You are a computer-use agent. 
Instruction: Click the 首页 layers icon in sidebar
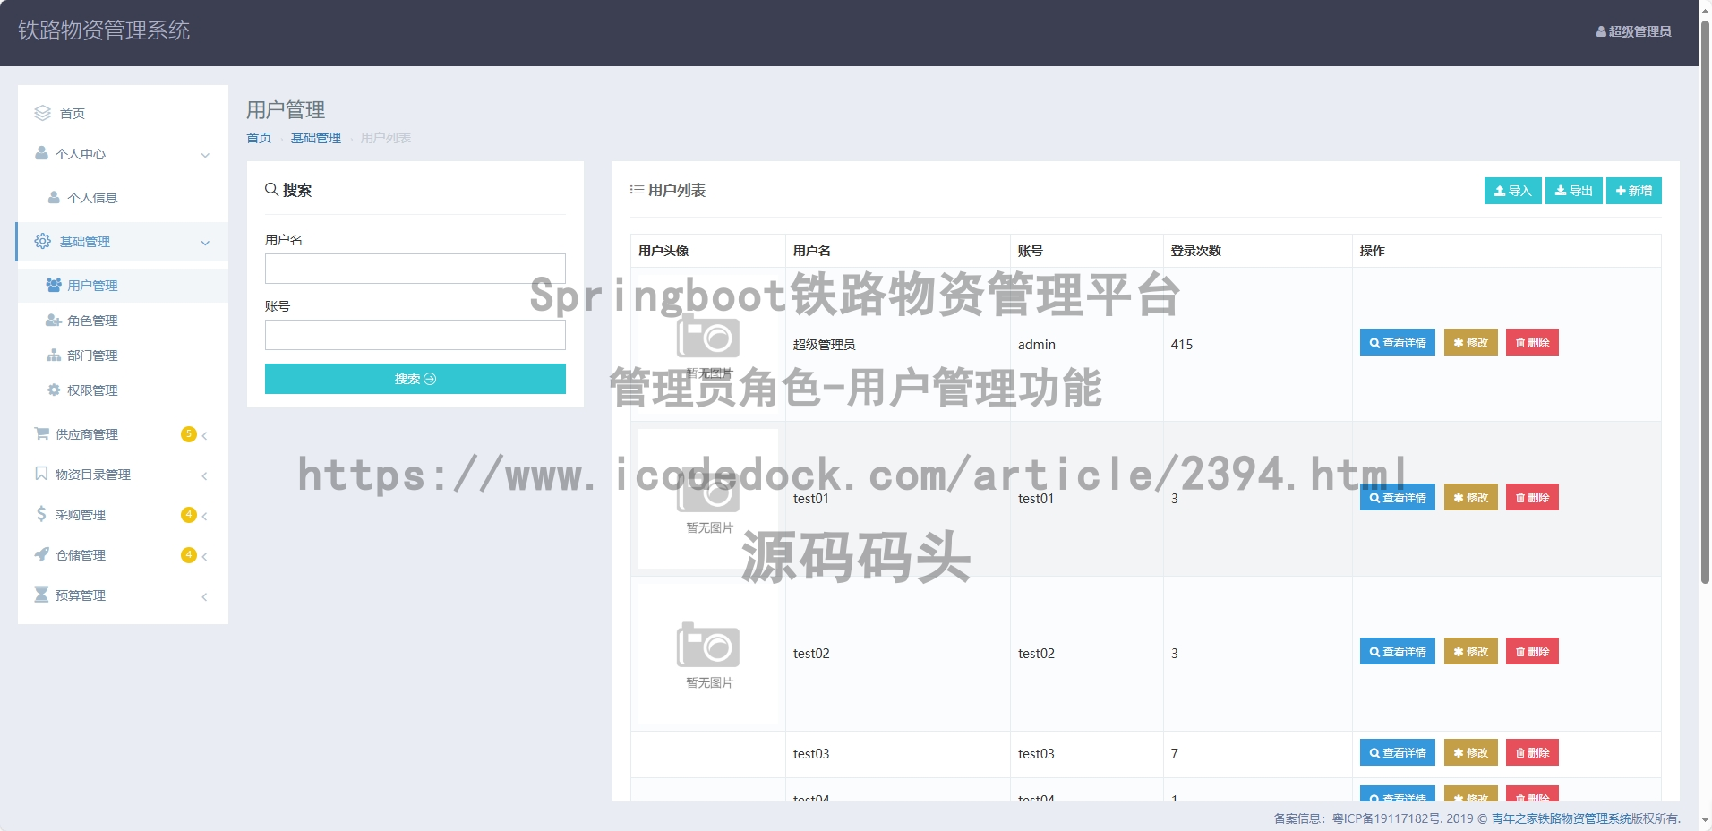pyautogui.click(x=42, y=113)
